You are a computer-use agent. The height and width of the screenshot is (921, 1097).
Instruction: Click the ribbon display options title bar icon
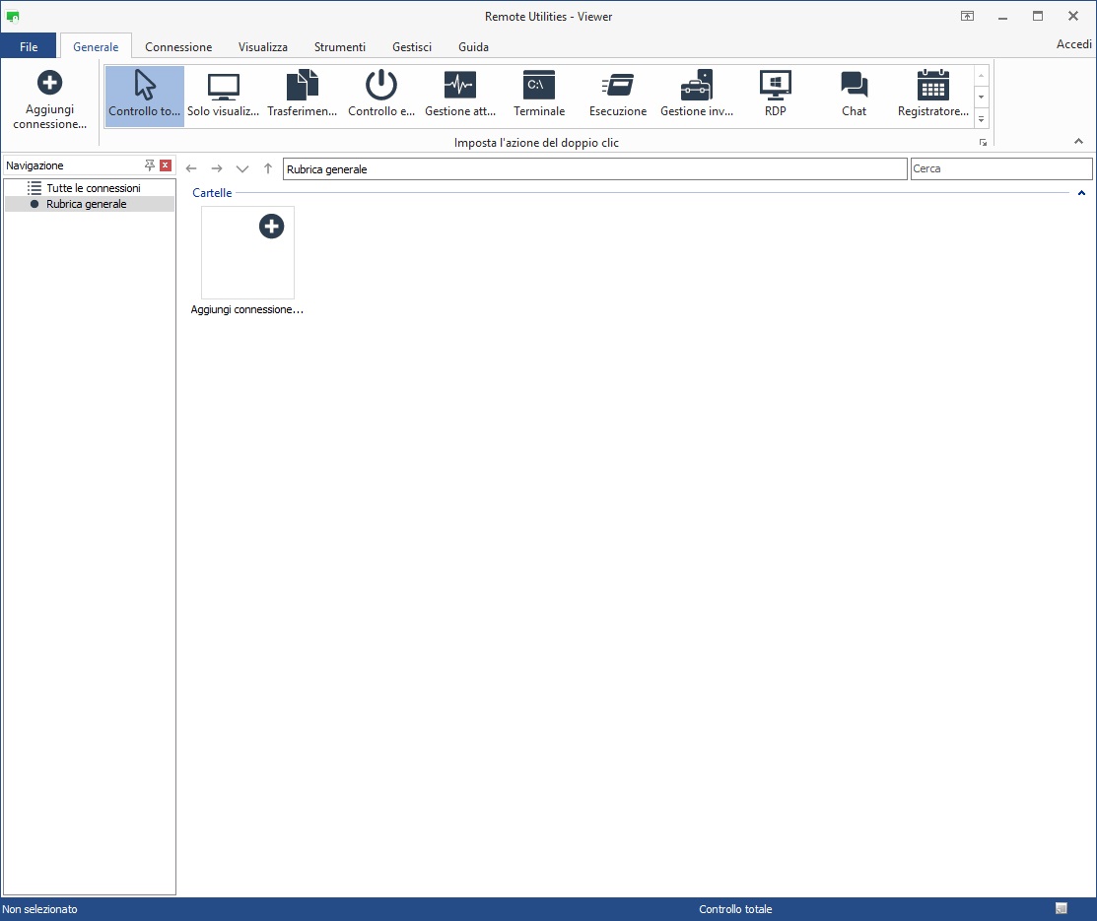tap(968, 16)
